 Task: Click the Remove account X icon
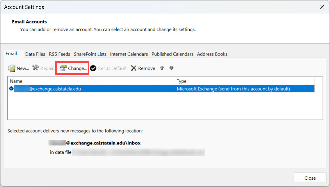(x=134, y=68)
